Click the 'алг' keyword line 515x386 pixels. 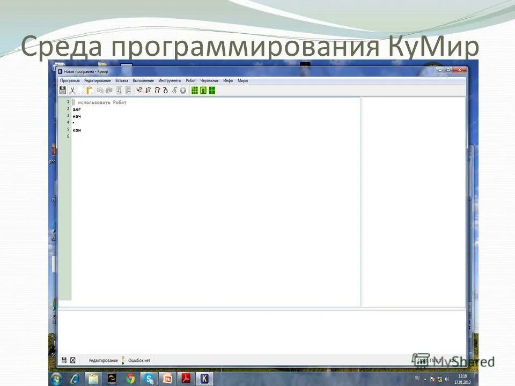click(77, 109)
